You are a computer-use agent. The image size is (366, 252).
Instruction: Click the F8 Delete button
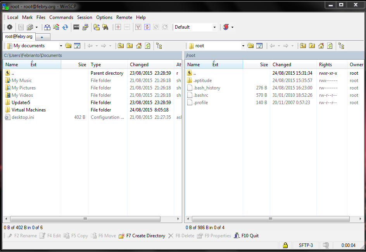coord(181,236)
